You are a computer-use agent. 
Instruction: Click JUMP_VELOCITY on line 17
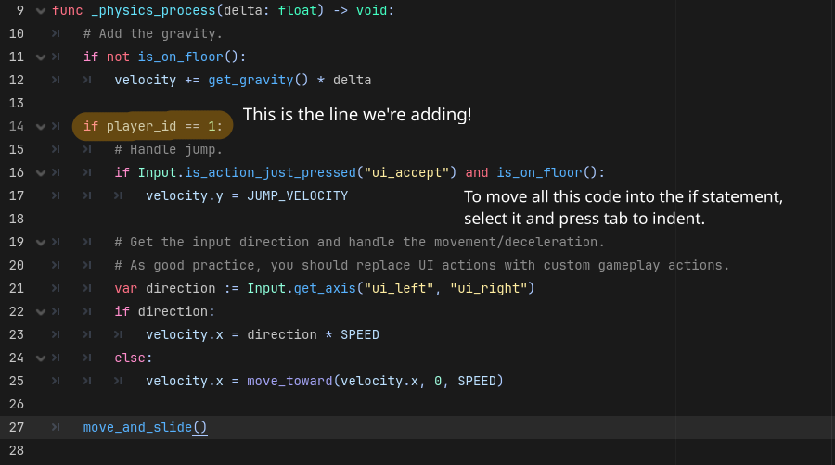[x=297, y=196]
